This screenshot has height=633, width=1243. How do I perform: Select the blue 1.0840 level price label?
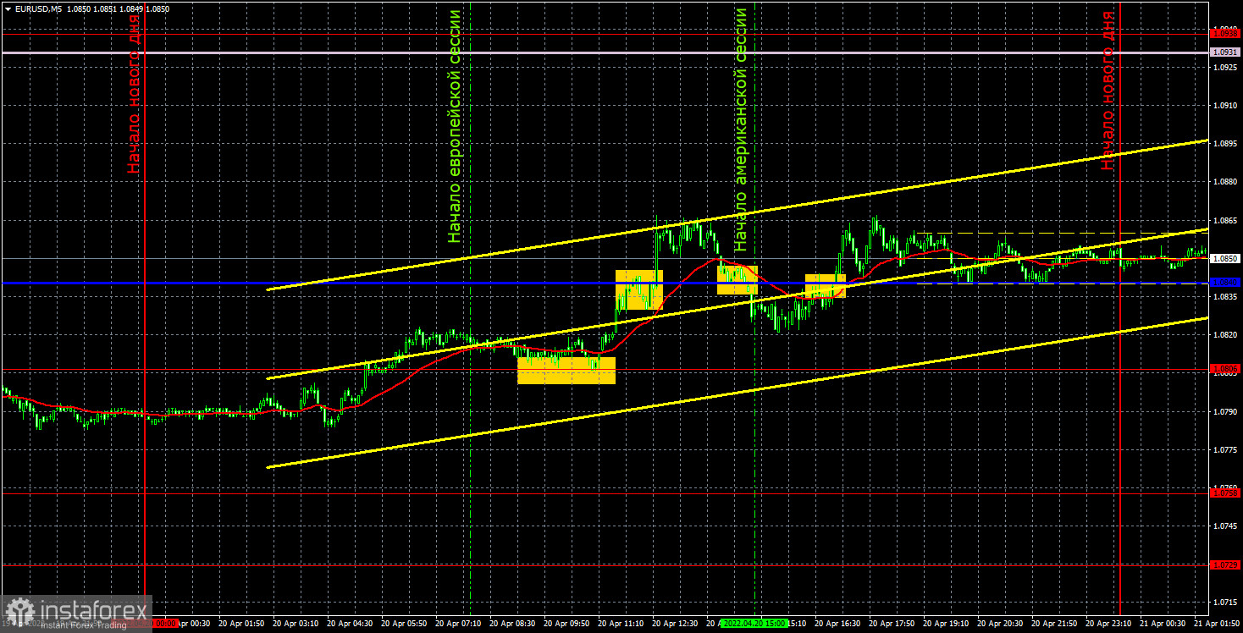(x=1225, y=283)
